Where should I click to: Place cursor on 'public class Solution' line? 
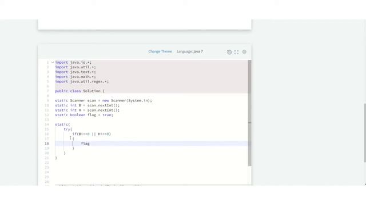tap(80, 91)
